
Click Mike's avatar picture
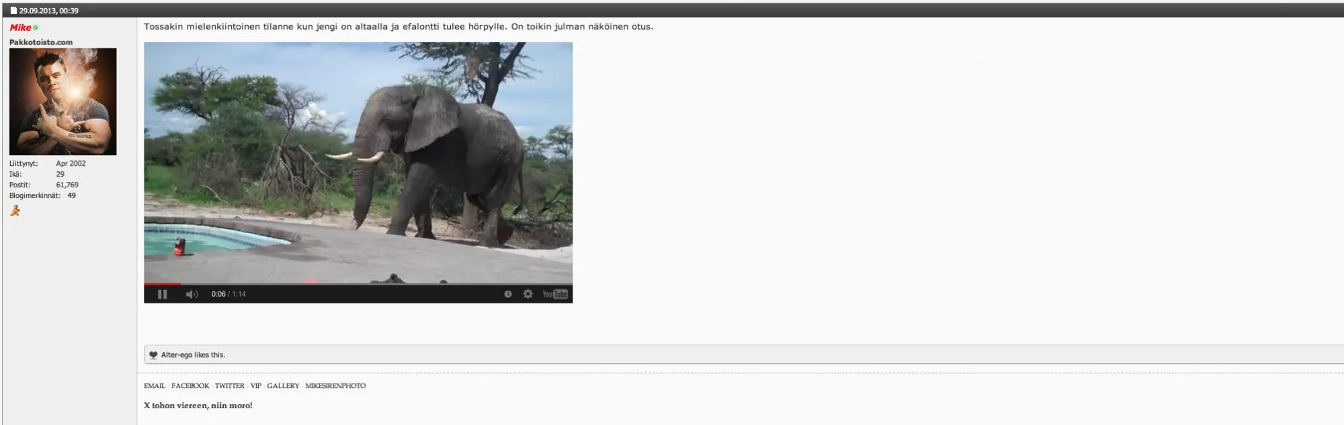(62, 101)
